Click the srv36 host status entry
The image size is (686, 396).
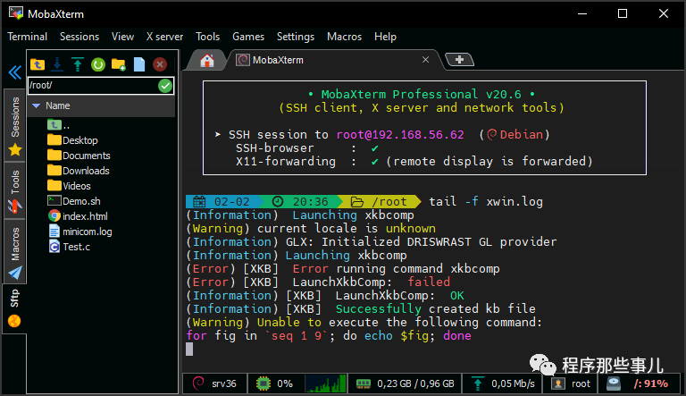[x=214, y=383]
